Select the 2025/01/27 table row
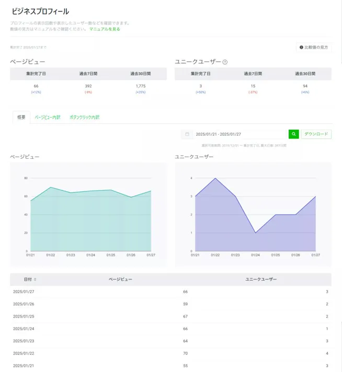 pyautogui.click(x=170, y=292)
